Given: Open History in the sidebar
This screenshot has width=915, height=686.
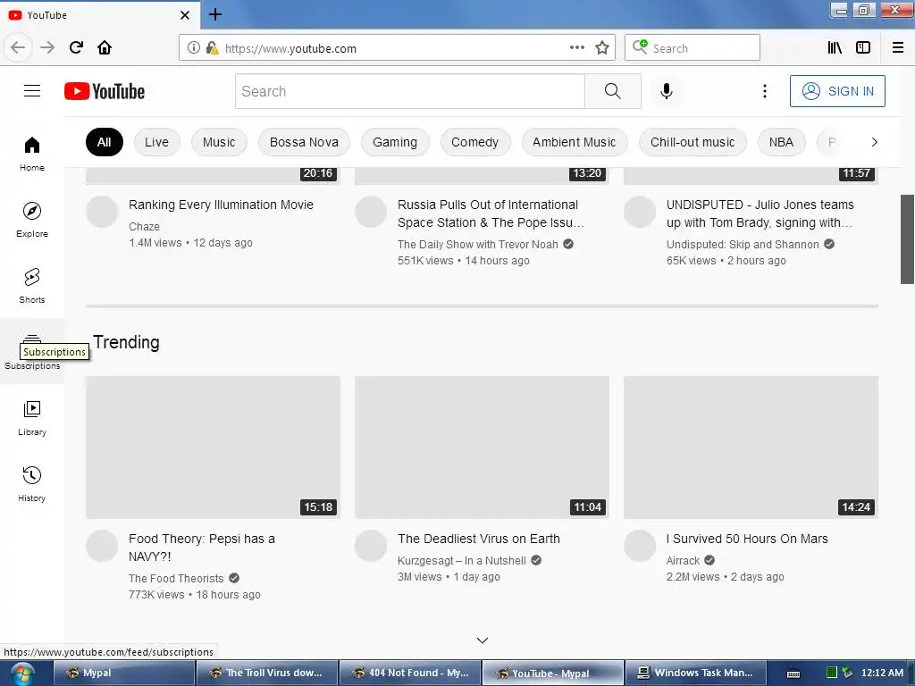Looking at the screenshot, I should pyautogui.click(x=32, y=483).
